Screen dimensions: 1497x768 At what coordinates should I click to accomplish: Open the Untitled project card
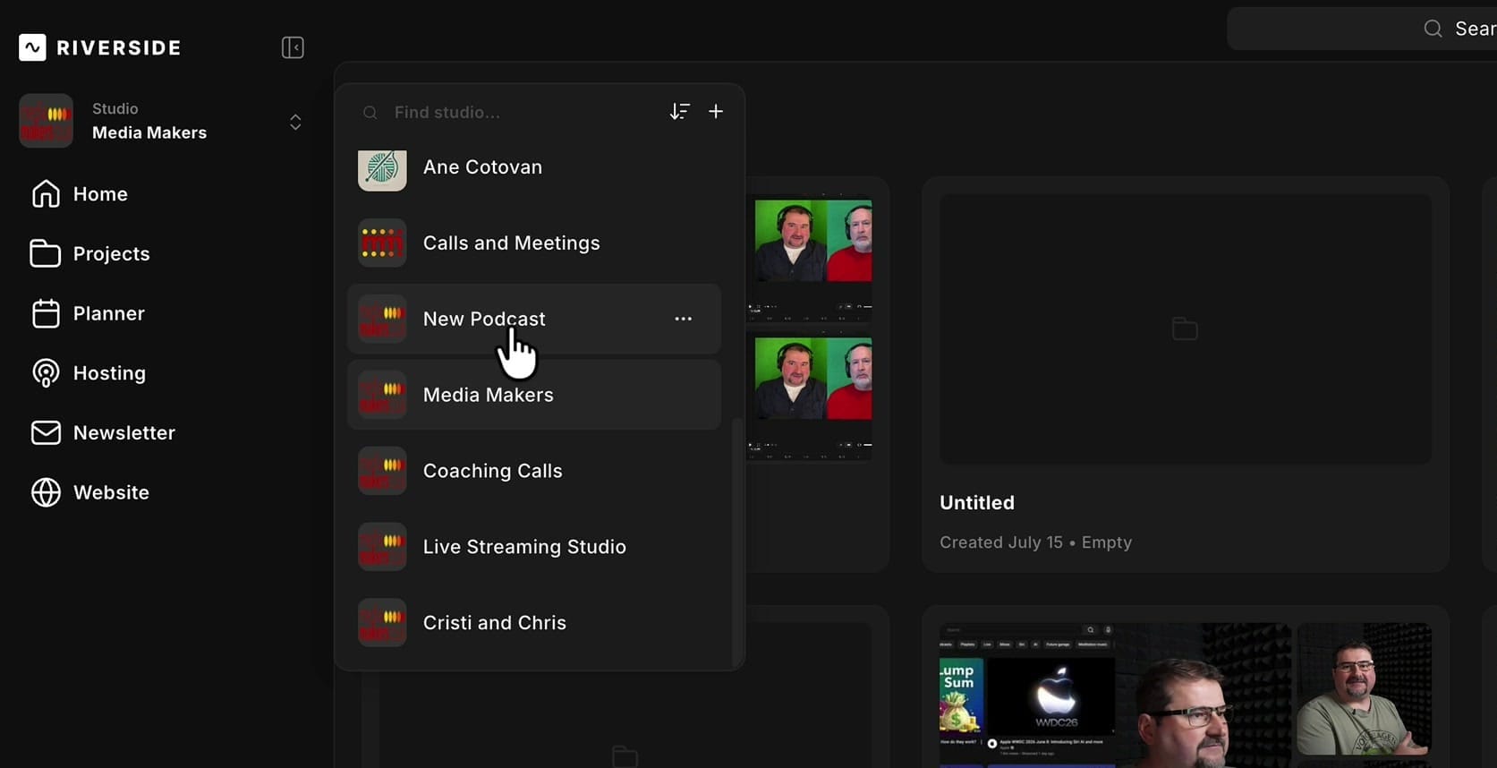(x=1186, y=374)
